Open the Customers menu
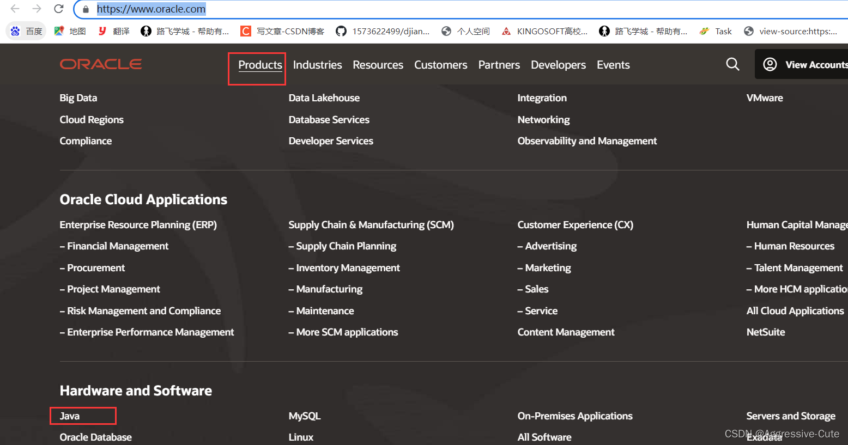The height and width of the screenshot is (445, 848). [440, 65]
